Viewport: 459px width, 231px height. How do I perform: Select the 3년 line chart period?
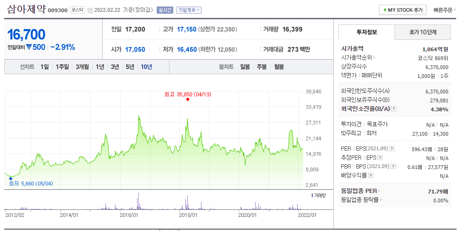115,67
